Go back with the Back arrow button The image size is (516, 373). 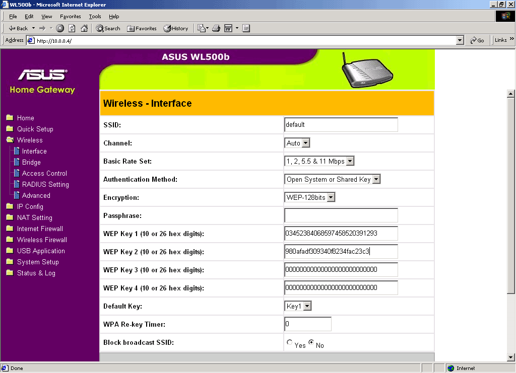pos(18,28)
